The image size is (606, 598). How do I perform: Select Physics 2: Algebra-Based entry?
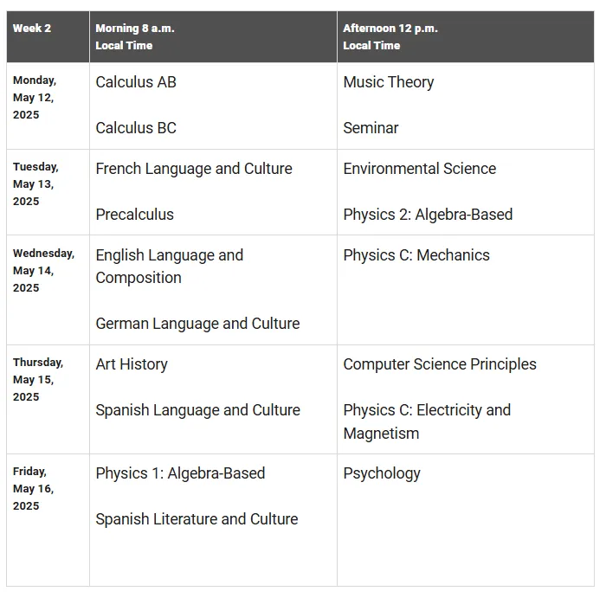[x=428, y=215]
